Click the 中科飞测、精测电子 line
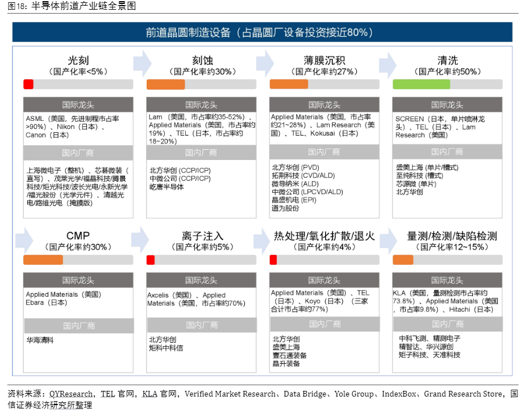Image resolution: width=524 pixels, height=413 pixels. click(x=430, y=339)
